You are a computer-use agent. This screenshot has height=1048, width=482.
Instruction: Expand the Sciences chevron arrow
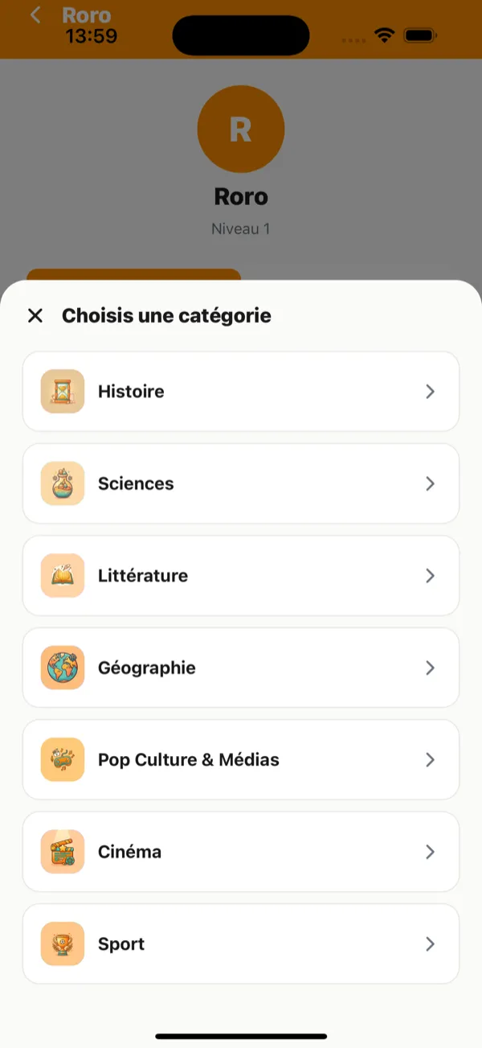(430, 483)
